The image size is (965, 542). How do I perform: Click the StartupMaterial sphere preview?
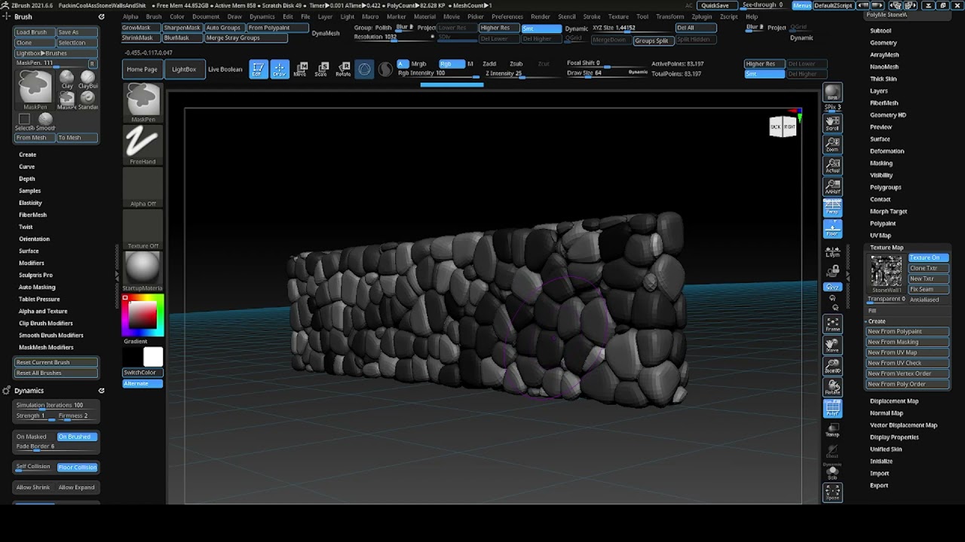coord(142,268)
